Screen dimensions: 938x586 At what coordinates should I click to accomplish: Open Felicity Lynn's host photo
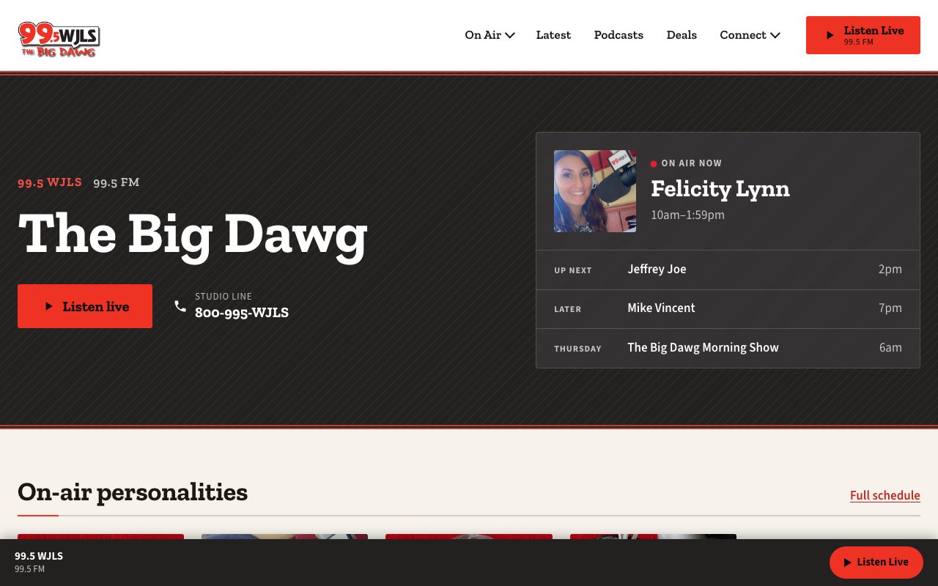click(595, 191)
